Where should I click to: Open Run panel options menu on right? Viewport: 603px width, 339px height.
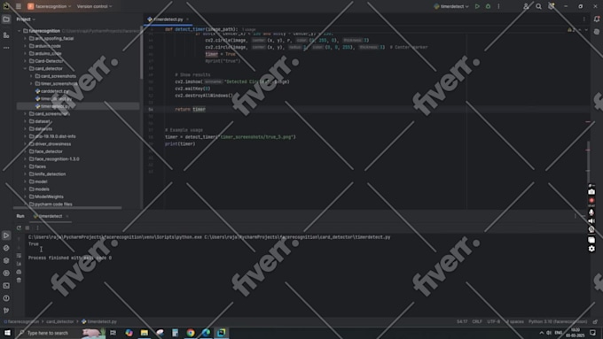point(576,216)
